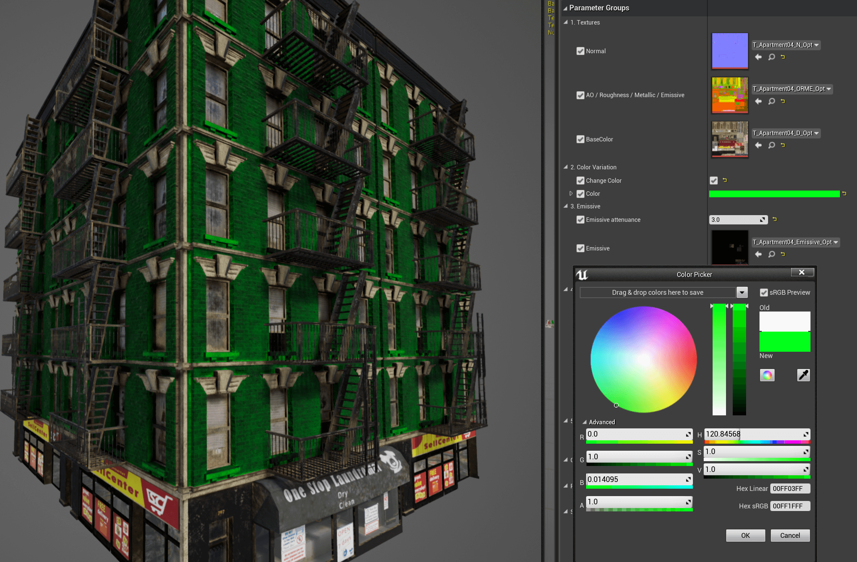Viewport: 857px width, 562px height.
Task: Collapse the Advanced section in Color Picker
Action: point(585,422)
